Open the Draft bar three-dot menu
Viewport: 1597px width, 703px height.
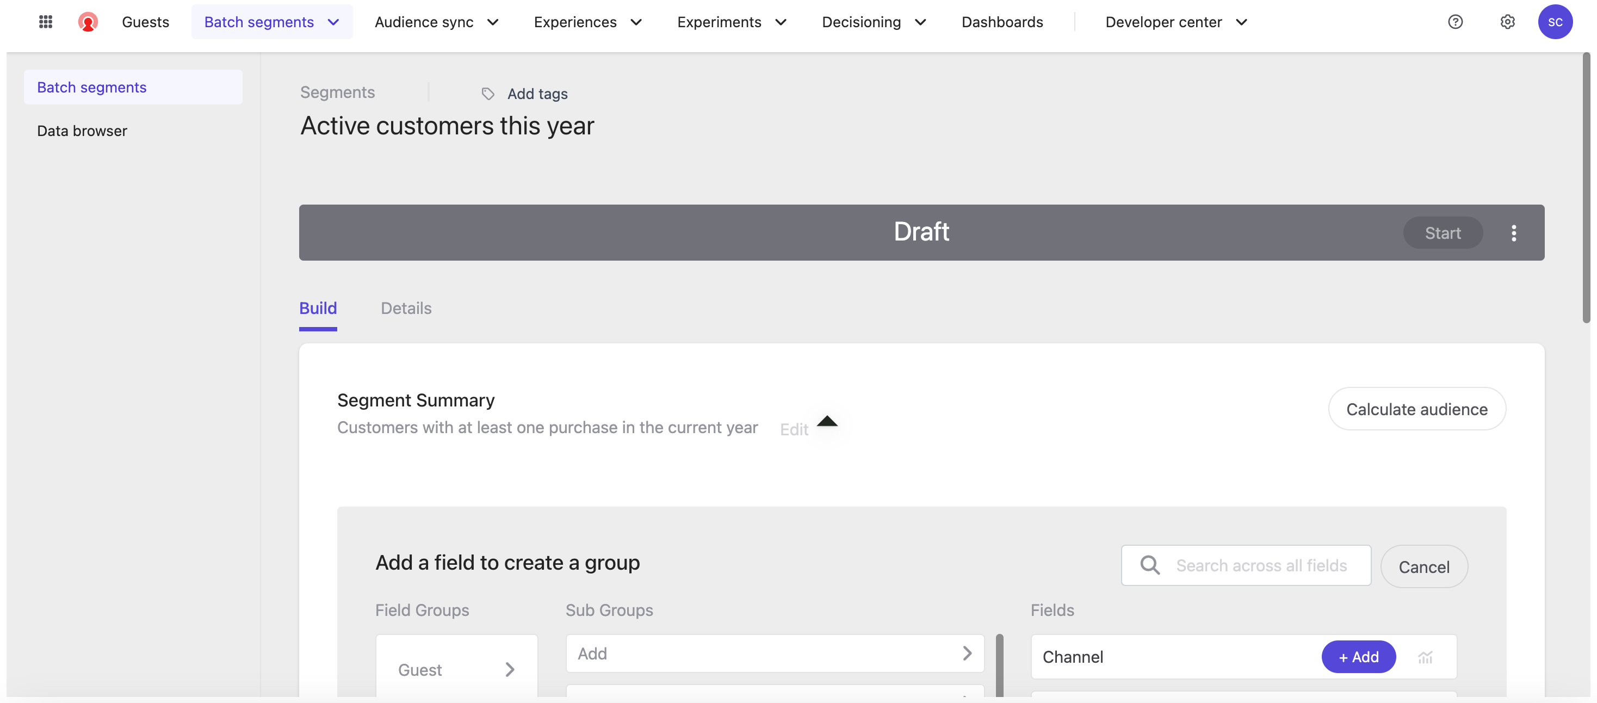click(1513, 233)
